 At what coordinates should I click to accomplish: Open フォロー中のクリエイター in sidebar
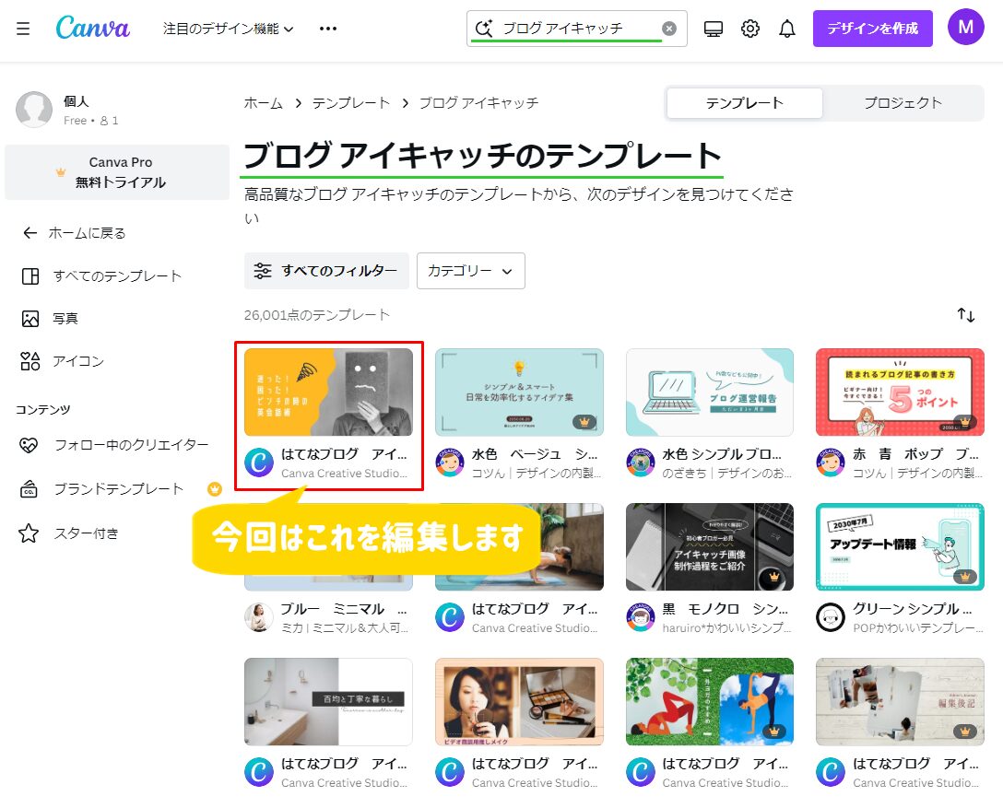pyautogui.click(x=115, y=445)
